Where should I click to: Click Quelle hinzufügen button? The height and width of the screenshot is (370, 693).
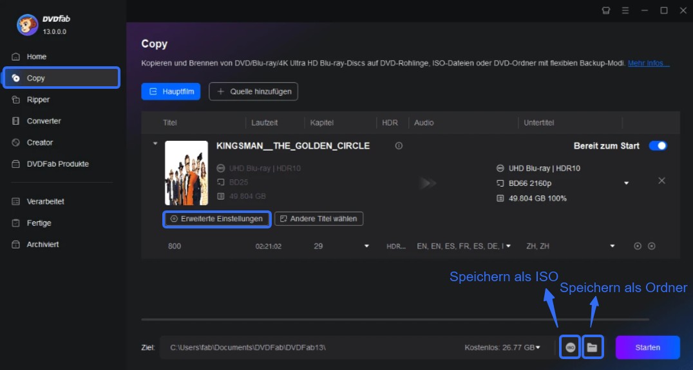[253, 91]
